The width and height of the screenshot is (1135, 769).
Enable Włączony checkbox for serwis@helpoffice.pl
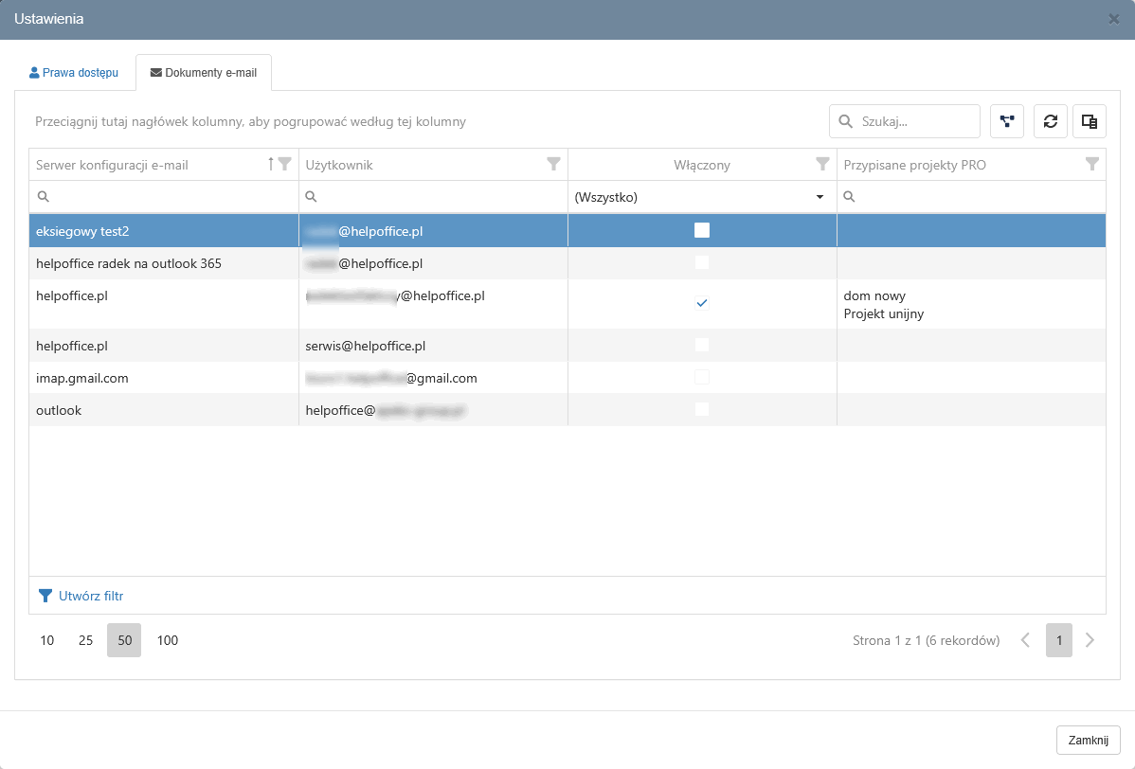pos(702,345)
